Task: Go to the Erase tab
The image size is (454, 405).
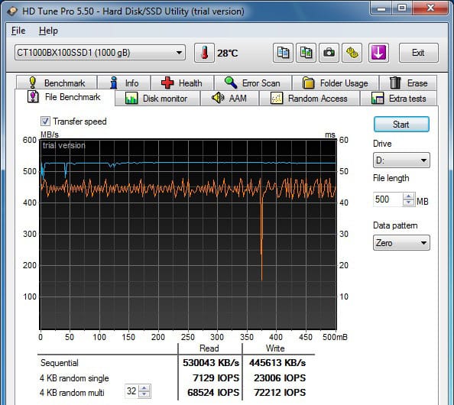Action: [408, 83]
